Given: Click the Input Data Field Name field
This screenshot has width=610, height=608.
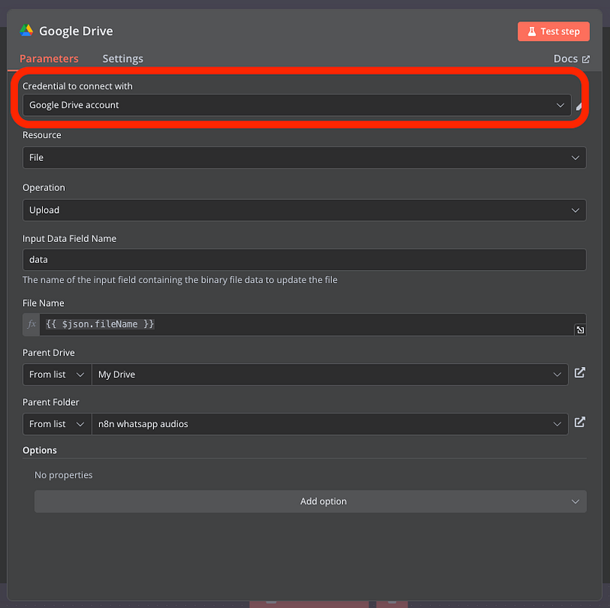Looking at the screenshot, I should click(x=303, y=259).
